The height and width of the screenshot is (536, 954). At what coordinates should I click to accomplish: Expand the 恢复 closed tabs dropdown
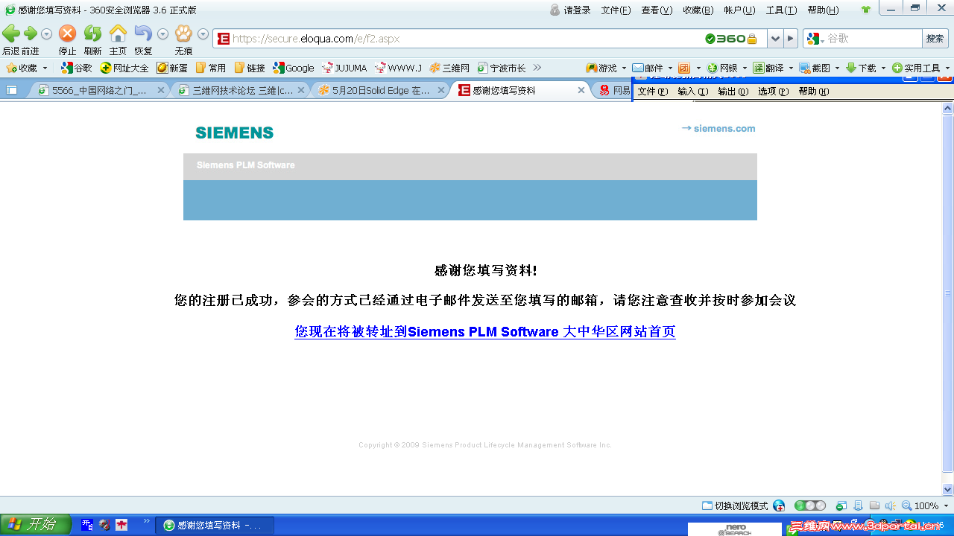tap(162, 34)
